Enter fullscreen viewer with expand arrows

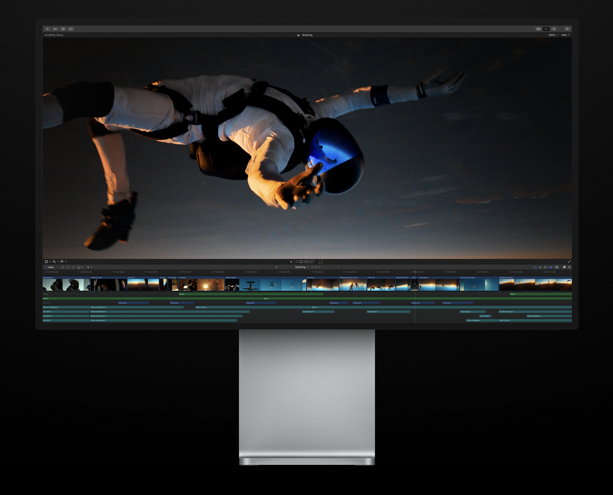(x=569, y=262)
